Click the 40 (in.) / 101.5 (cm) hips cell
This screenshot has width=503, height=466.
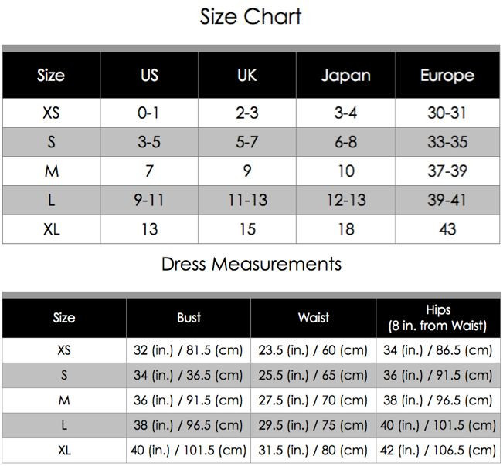click(438, 425)
